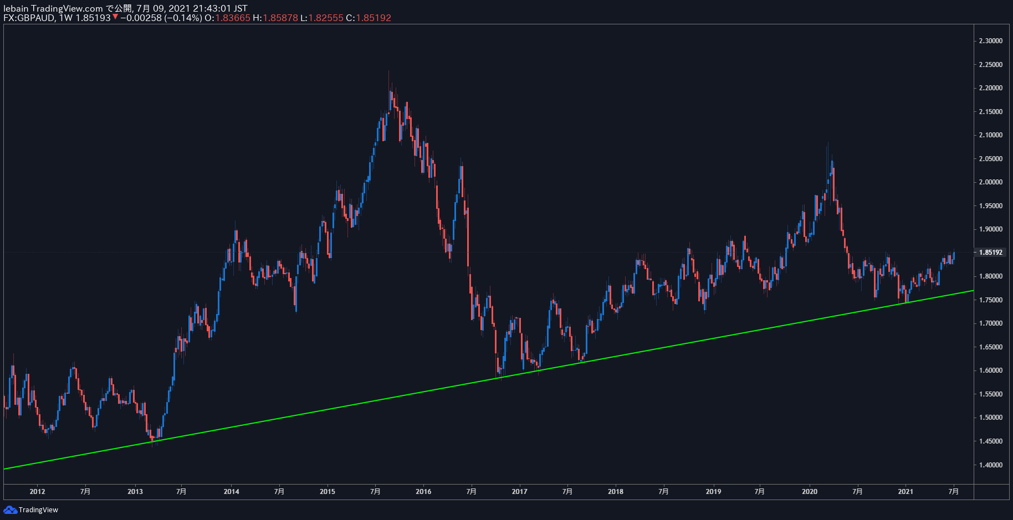Click the 1.60000 price axis label
The image size is (1013, 520).
[x=991, y=370]
